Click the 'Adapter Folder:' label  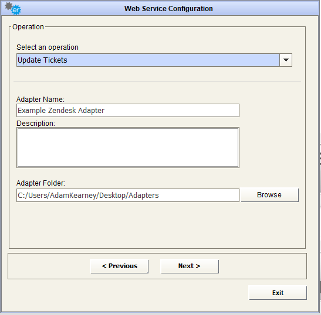coord(40,183)
